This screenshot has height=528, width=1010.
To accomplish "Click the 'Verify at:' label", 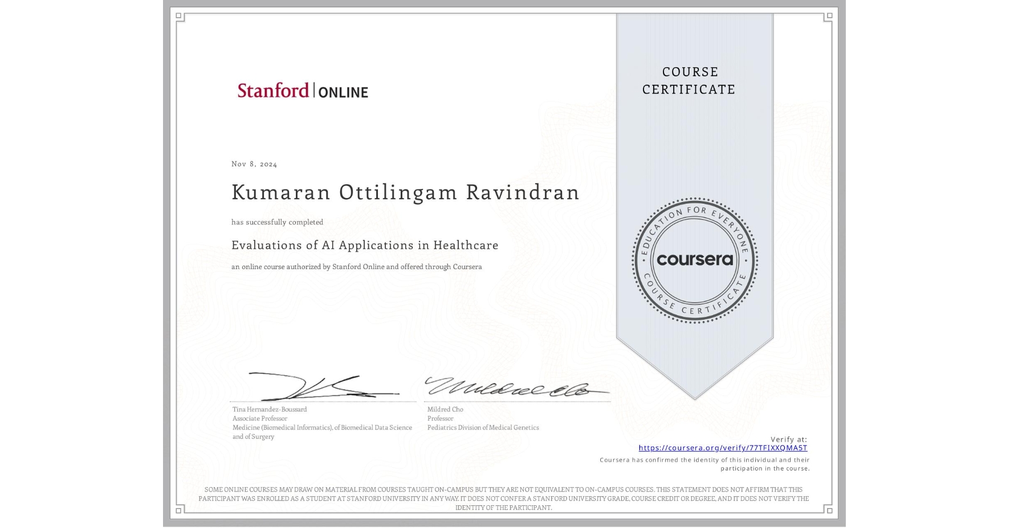I will click(789, 439).
